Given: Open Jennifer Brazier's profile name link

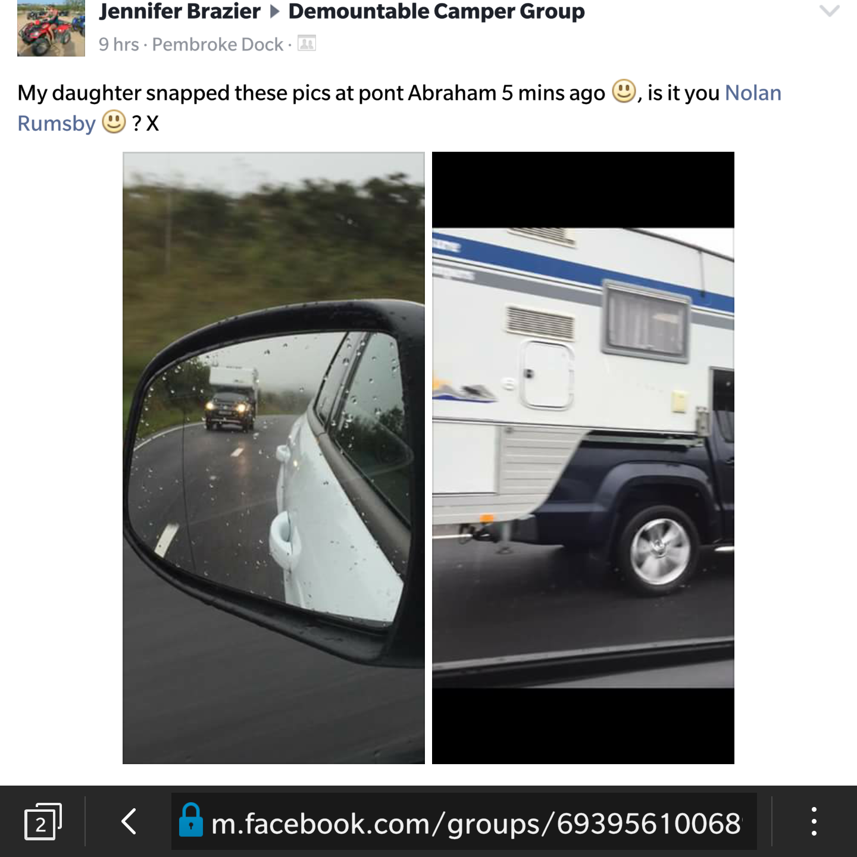Looking at the screenshot, I should coord(180,11).
